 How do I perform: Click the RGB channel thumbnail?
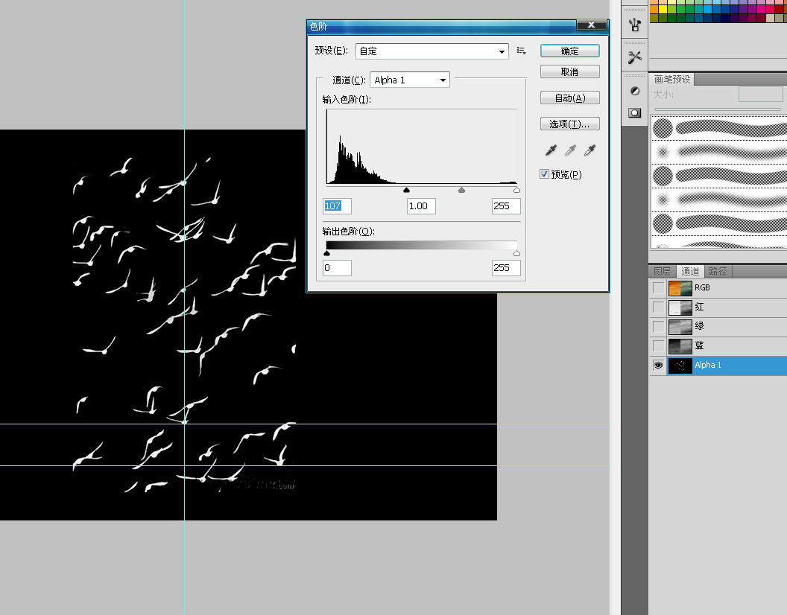click(x=680, y=288)
